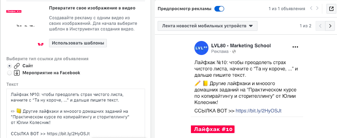The height and width of the screenshot is (138, 337).
Task: Click previous ad chevron beside '1 из 1 объявления'
Action: (311, 8)
